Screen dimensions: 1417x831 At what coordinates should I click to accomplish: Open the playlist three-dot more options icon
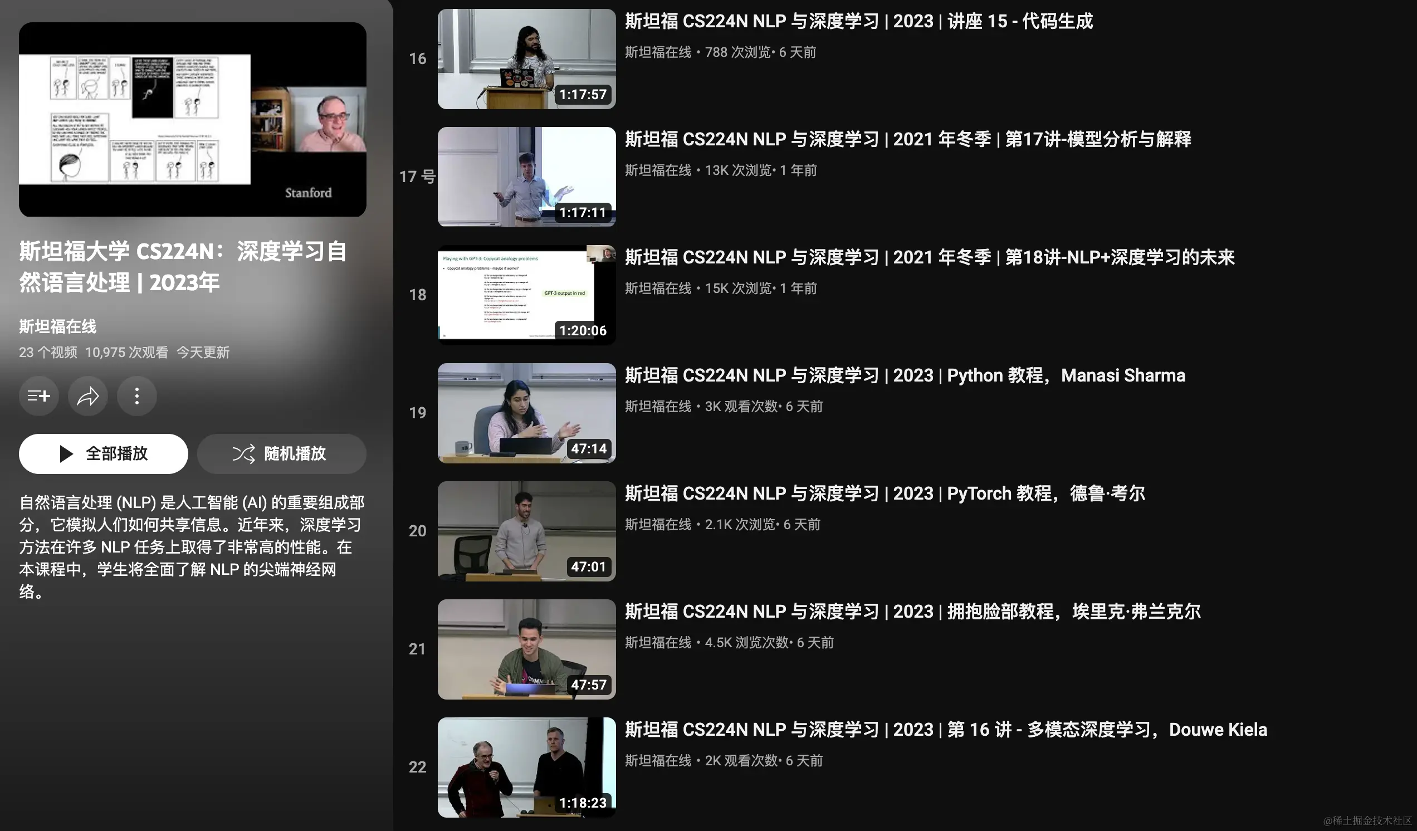pyautogui.click(x=136, y=396)
